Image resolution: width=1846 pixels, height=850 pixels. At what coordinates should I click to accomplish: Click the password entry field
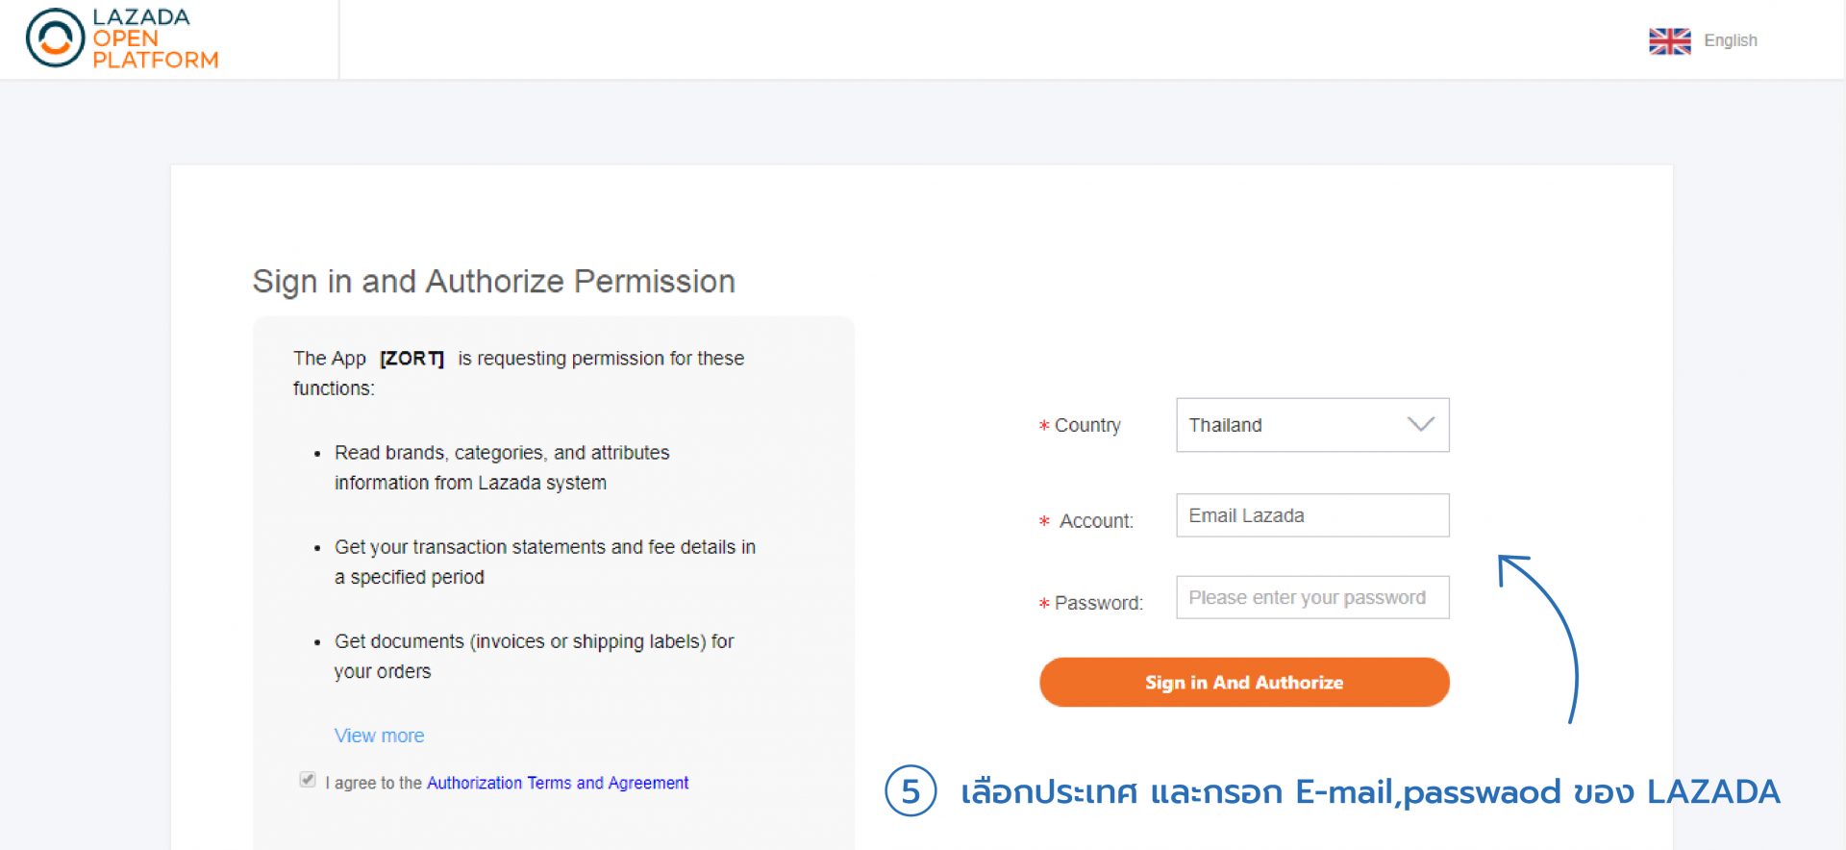coord(1311,597)
